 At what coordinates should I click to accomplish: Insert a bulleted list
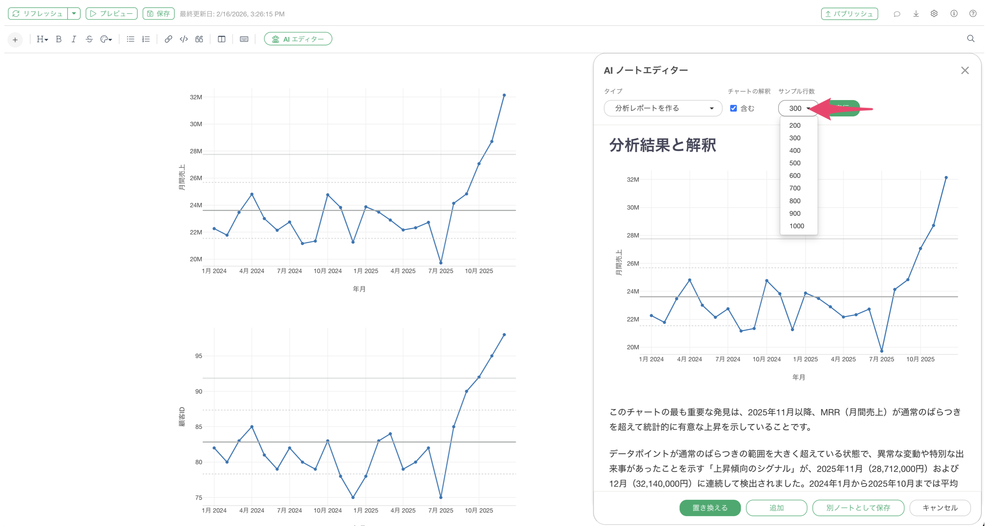(x=130, y=39)
